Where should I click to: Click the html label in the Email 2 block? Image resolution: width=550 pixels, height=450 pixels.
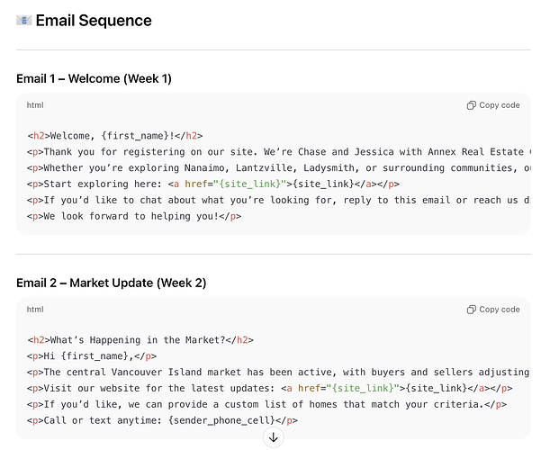tap(35, 310)
